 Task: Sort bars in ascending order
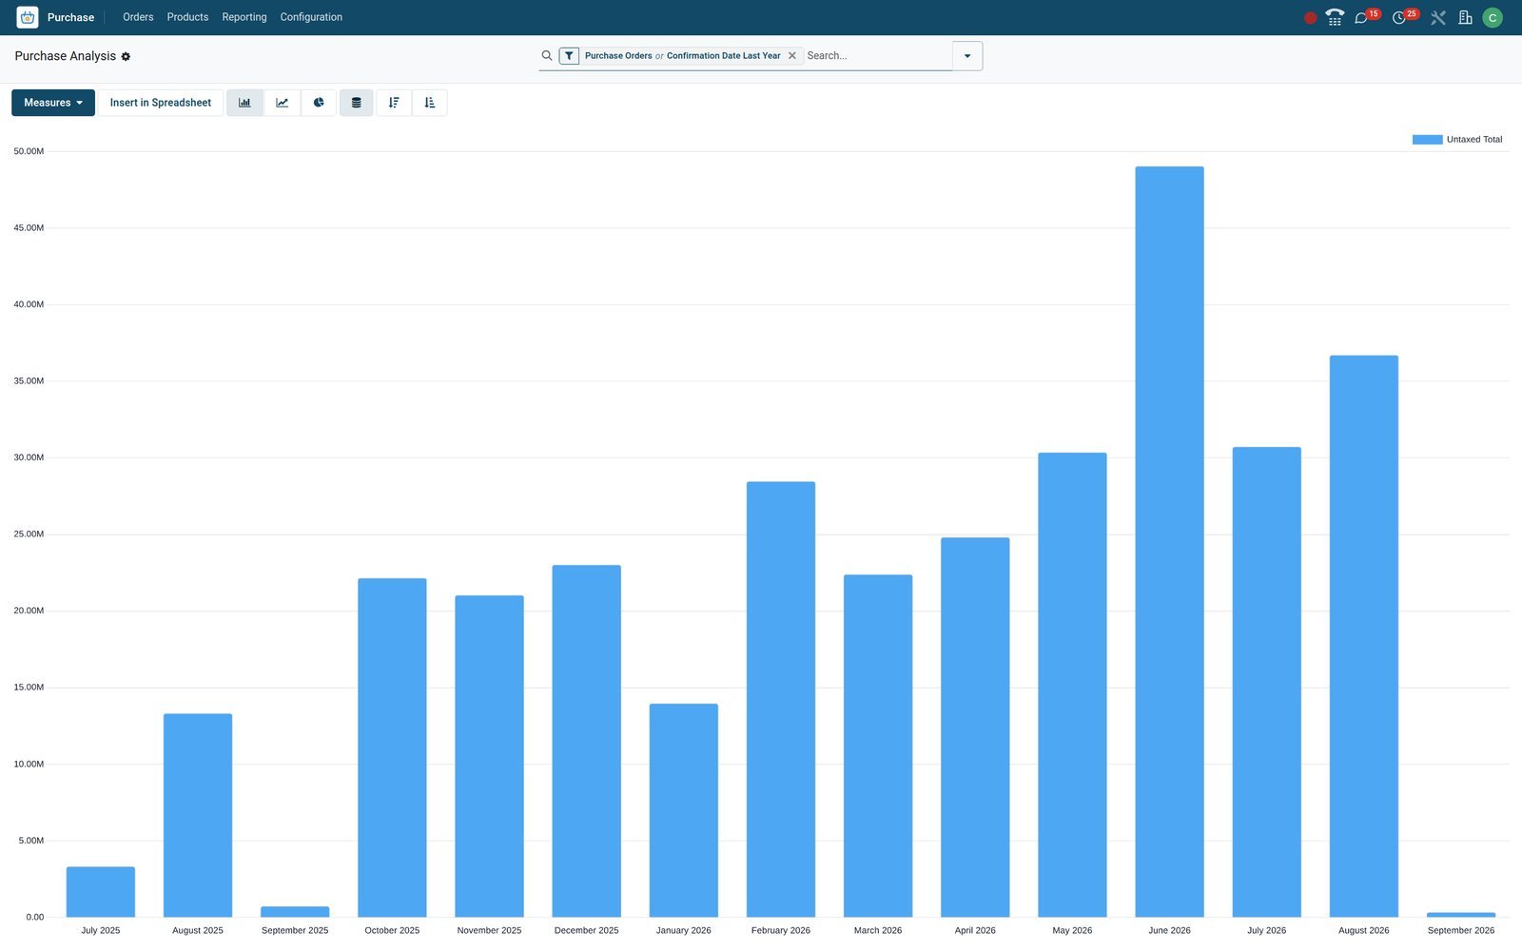click(x=430, y=103)
